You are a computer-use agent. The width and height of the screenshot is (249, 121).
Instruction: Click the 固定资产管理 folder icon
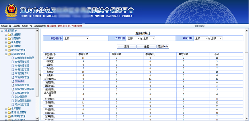point(9,50)
